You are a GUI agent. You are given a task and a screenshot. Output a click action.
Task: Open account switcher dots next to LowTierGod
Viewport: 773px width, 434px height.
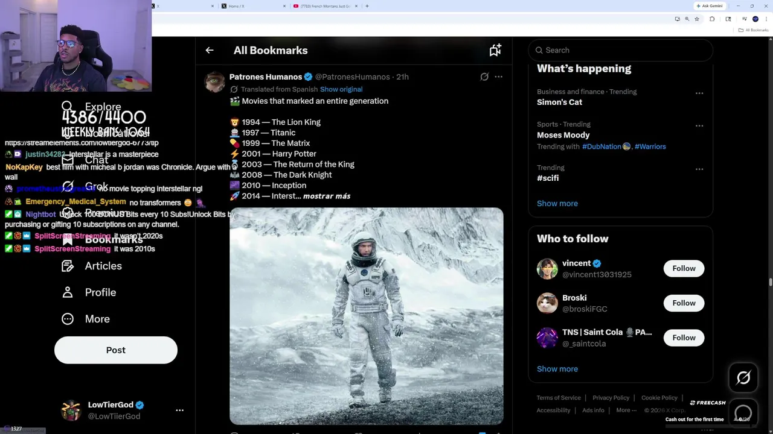click(179, 410)
